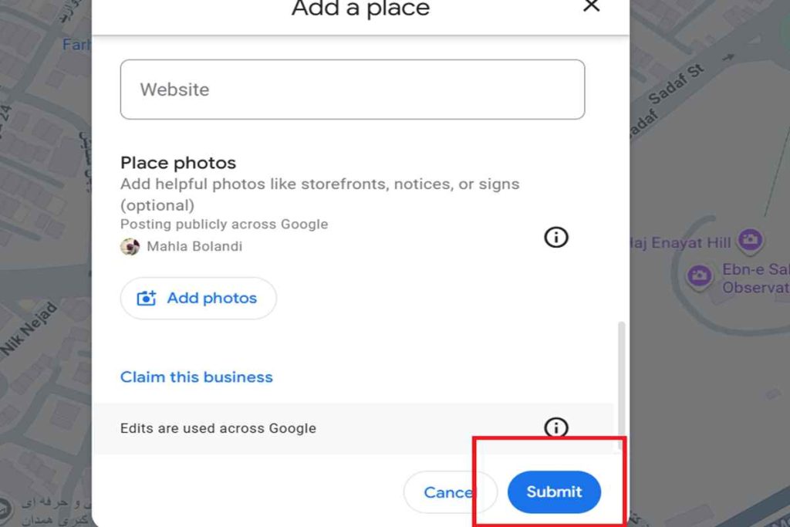Image resolution: width=790 pixels, height=527 pixels.
Task: Select the Haj Enayat Hill camera marker
Action: 749,241
